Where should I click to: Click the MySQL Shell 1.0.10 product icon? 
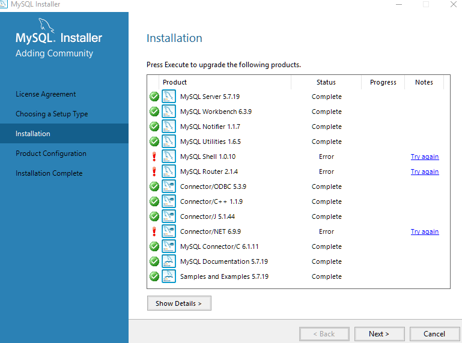tap(169, 157)
